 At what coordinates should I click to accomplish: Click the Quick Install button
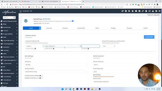[149, 37]
